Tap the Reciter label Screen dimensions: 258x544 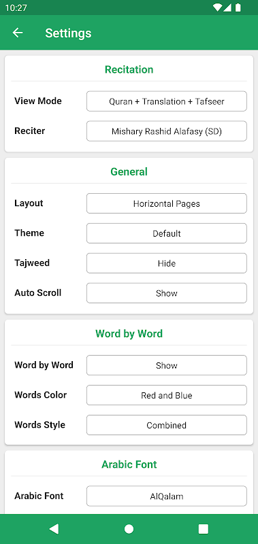(29, 131)
